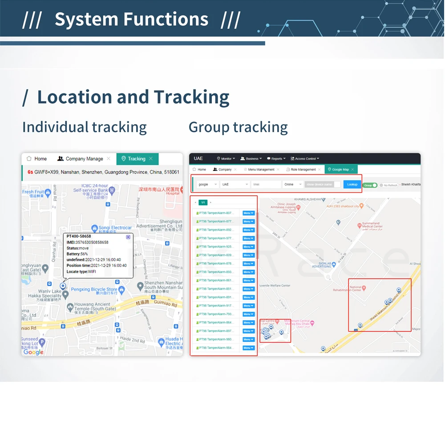Close the PT400-58658 info popup
This screenshot has height=445, width=445.
coord(128,237)
